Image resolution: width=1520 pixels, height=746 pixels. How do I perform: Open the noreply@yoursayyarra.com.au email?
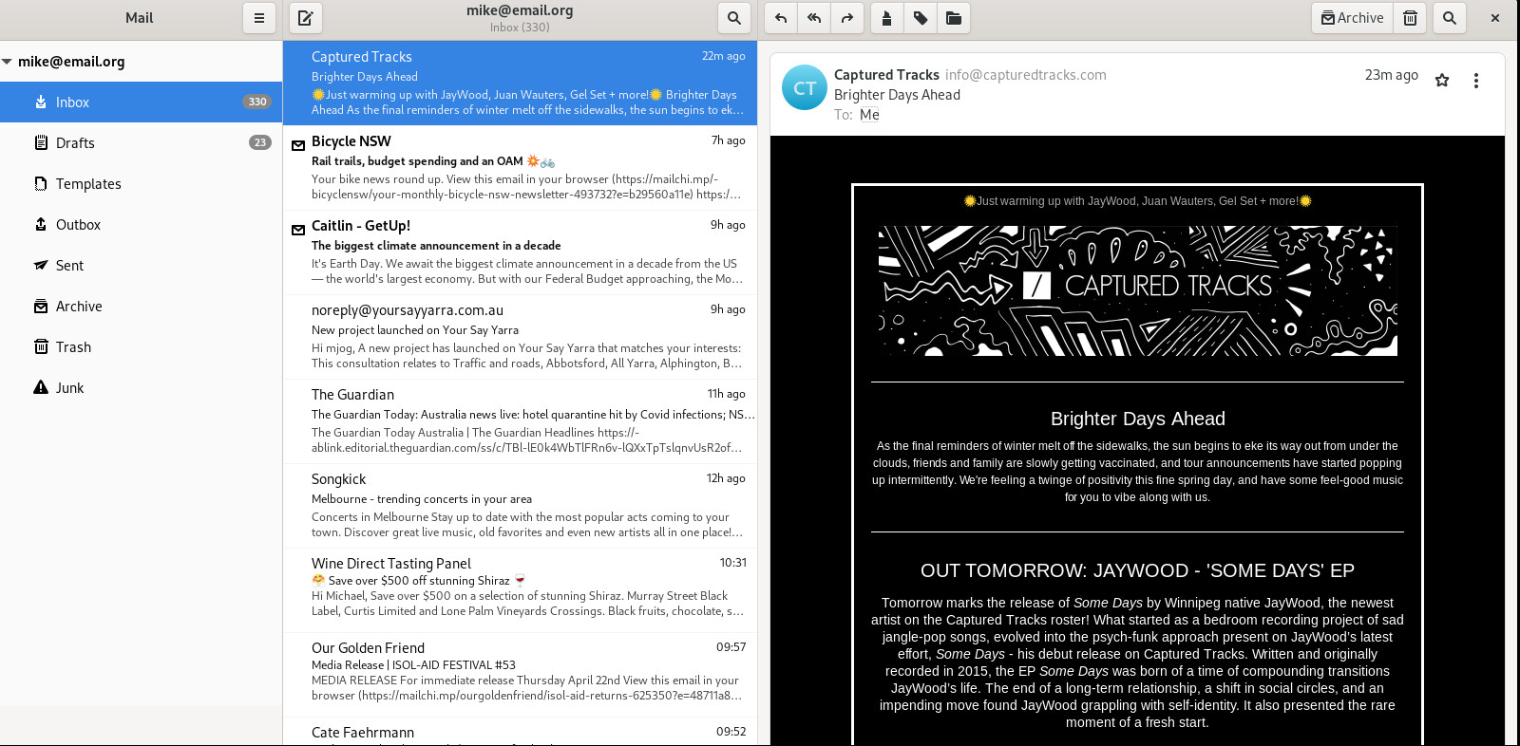click(520, 336)
